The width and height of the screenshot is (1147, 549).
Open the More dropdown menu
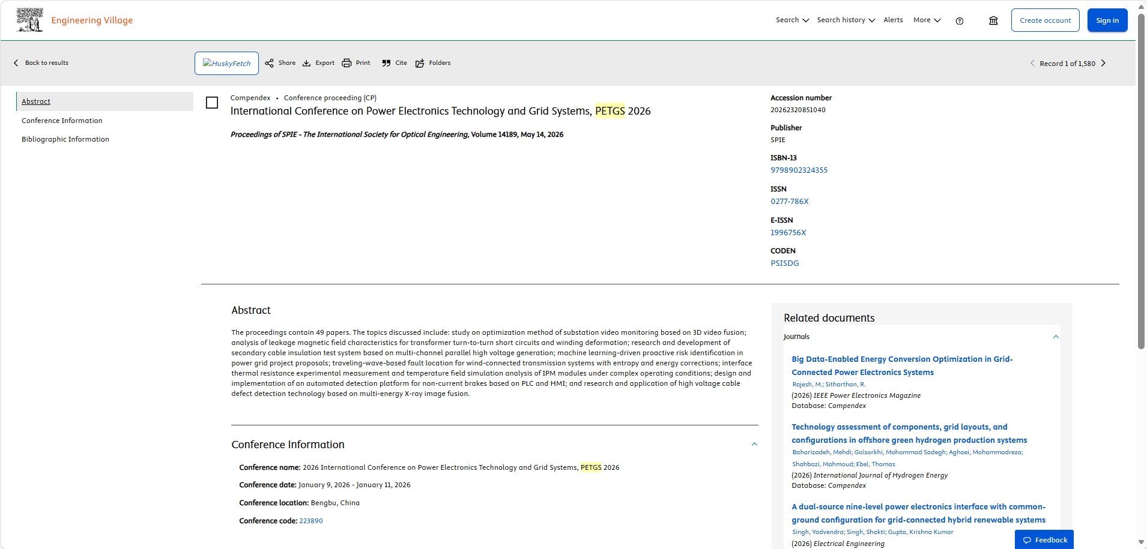(x=927, y=20)
